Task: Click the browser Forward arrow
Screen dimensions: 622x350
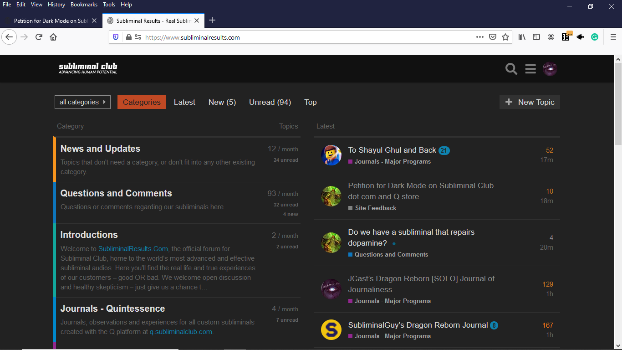Action: pos(24,37)
